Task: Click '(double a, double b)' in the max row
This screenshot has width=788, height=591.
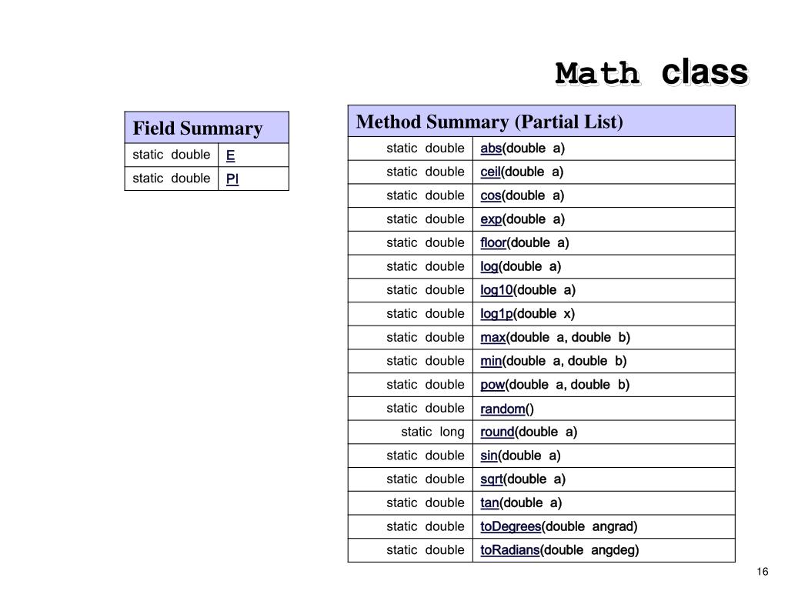Action: pos(568,338)
